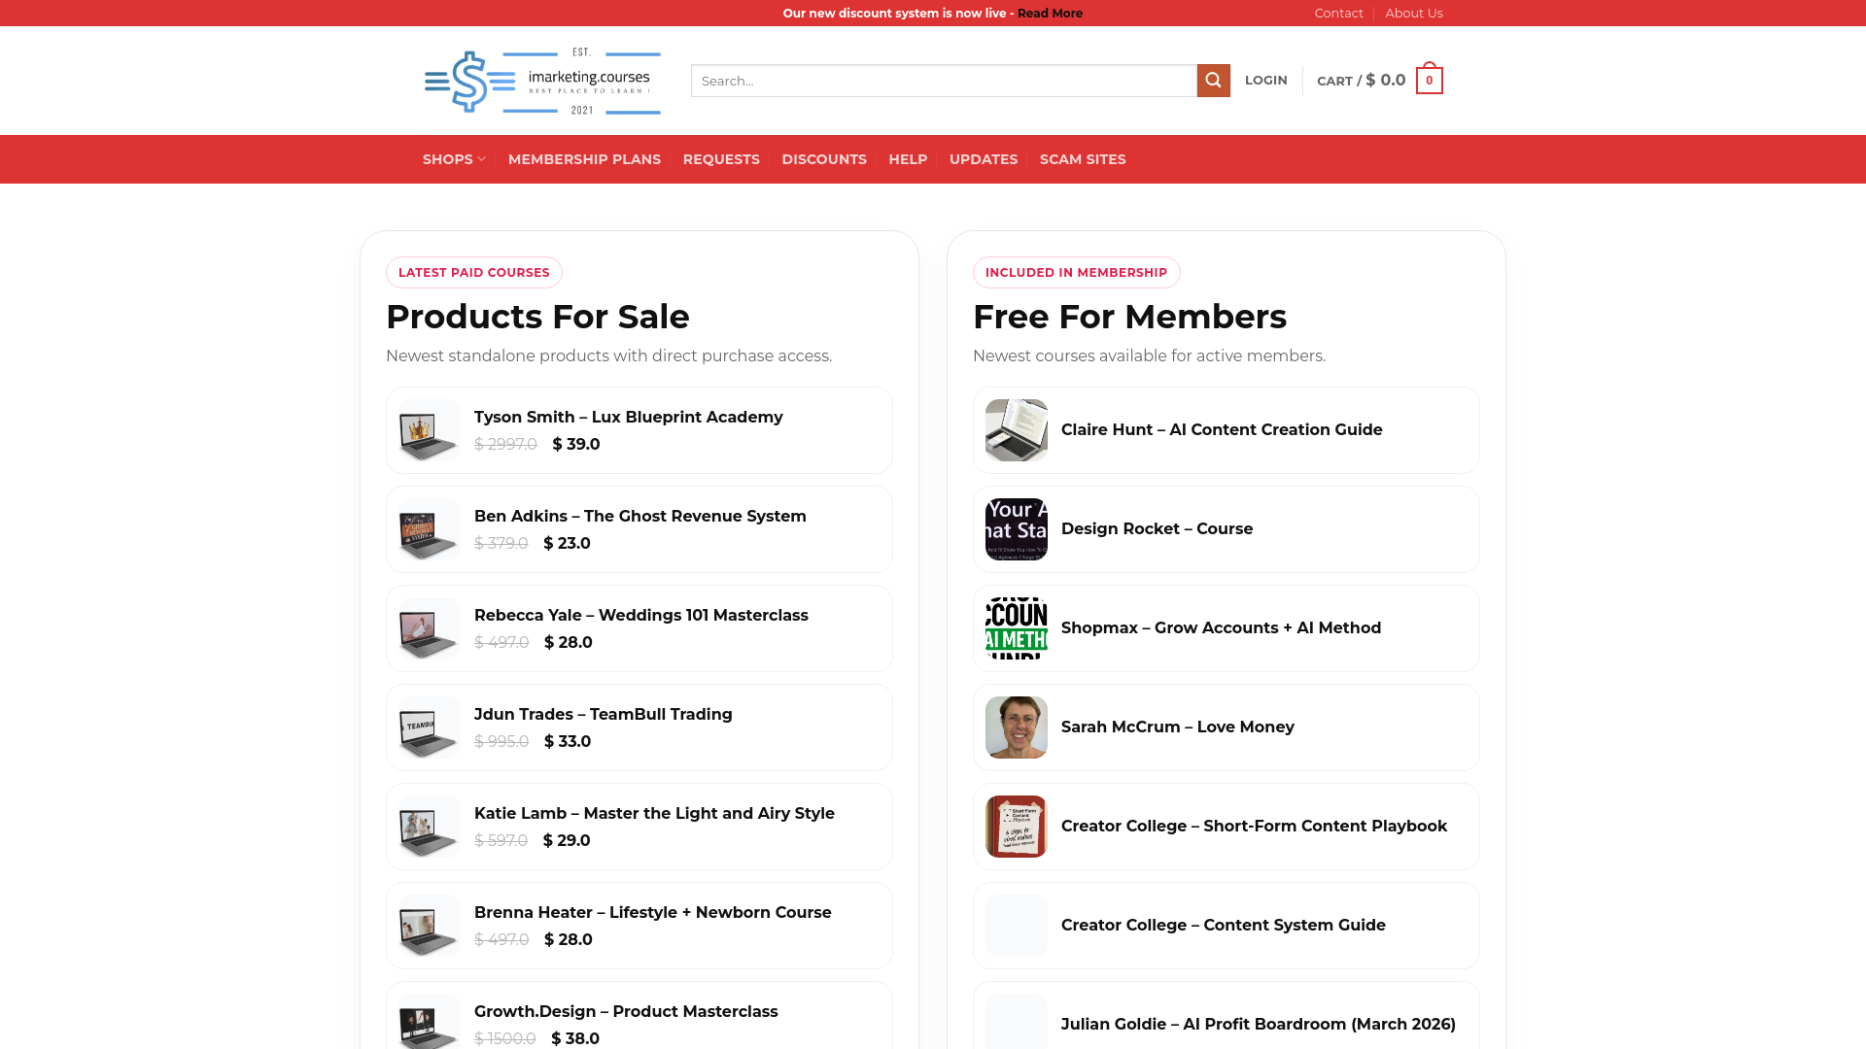Click the Free For Members heading
Screen dimensions: 1866x1049
(1129, 317)
